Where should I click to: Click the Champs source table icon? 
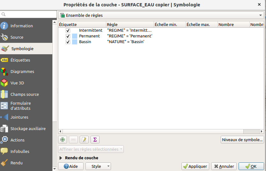4,94
